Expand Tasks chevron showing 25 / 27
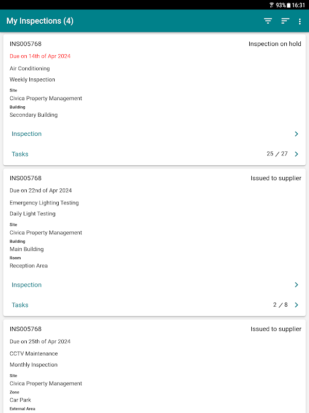Viewport: 309px width, 413px height. (x=297, y=154)
